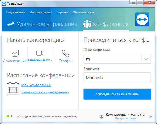
Task: Minimize the TeamViewer window
Action: coord(133,3)
